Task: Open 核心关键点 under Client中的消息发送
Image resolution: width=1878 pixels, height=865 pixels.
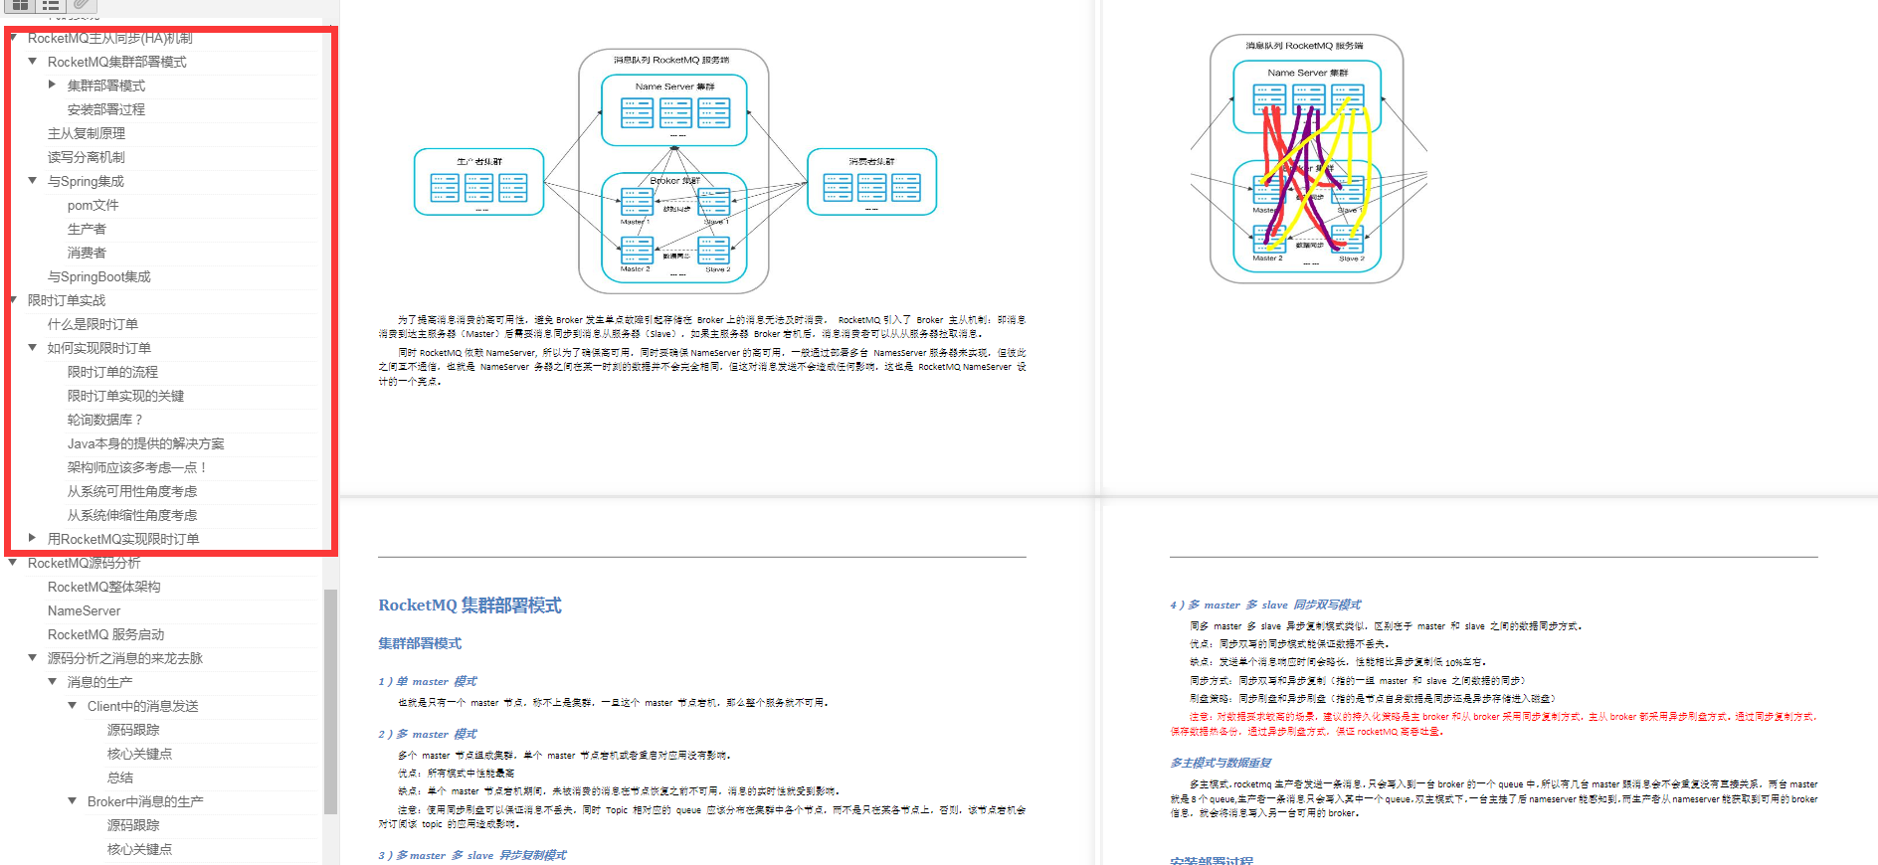Action: pyautogui.click(x=139, y=754)
